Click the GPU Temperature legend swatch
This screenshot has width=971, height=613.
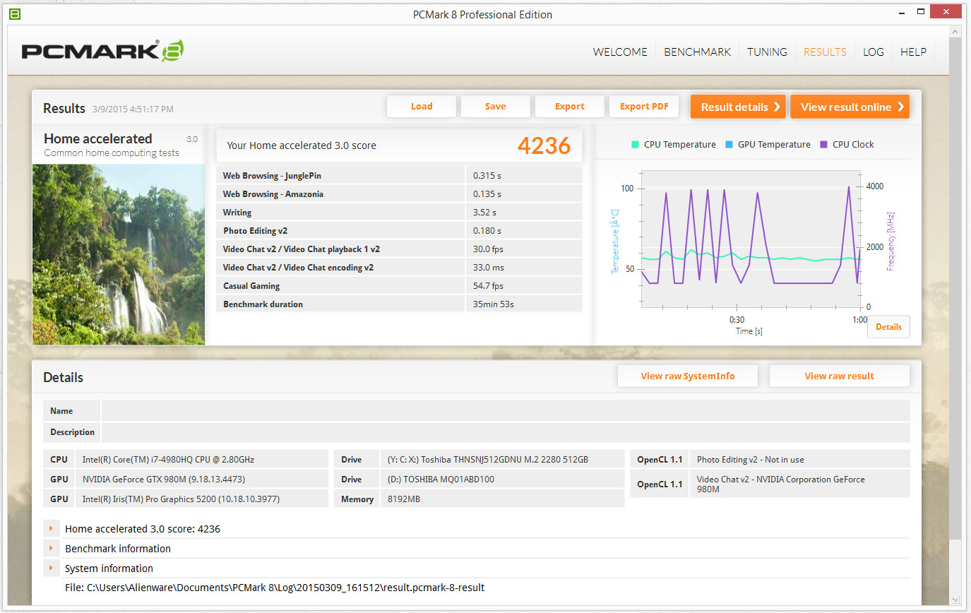coord(729,145)
